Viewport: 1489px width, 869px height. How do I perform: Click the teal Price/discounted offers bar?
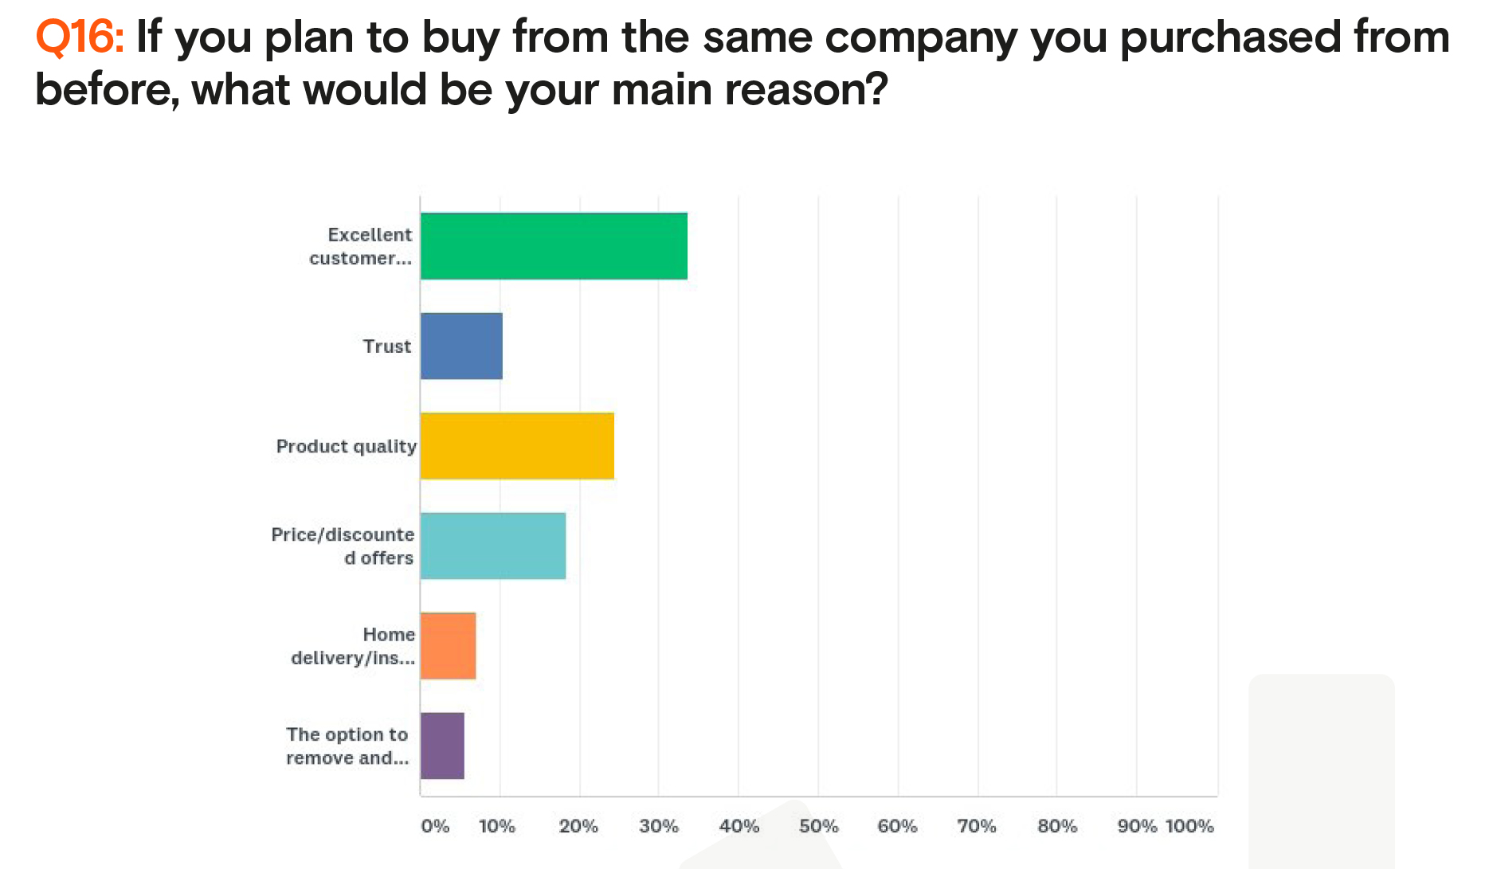493,546
